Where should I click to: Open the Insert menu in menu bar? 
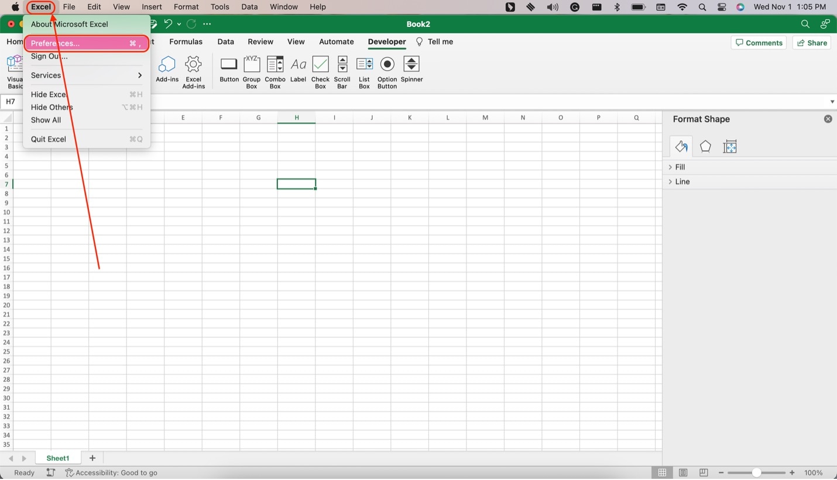click(152, 7)
